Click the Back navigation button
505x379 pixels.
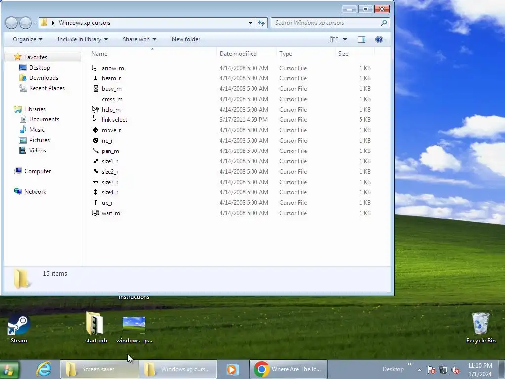coord(12,23)
